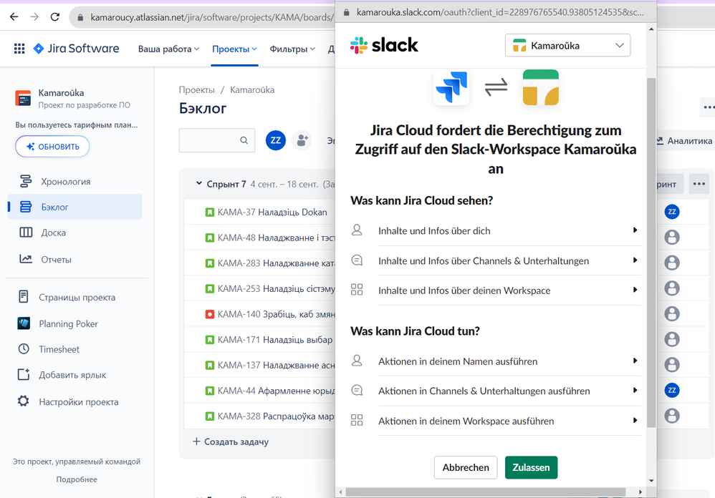Click the Kamaroŭka project avatar icon
This screenshot has width=715, height=498.
coord(23,98)
